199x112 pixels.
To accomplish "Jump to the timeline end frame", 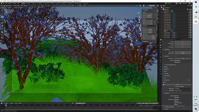I will [x=85, y=103].
